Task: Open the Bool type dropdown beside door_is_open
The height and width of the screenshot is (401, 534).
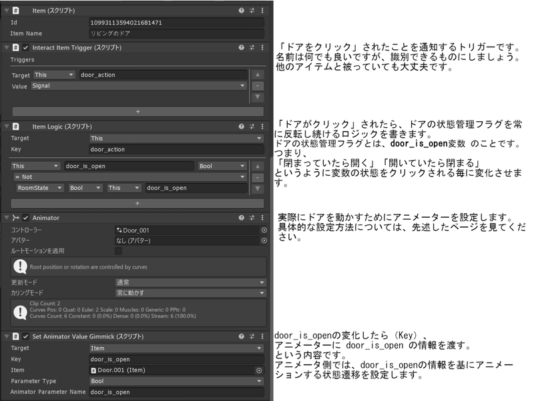Action: pos(222,166)
